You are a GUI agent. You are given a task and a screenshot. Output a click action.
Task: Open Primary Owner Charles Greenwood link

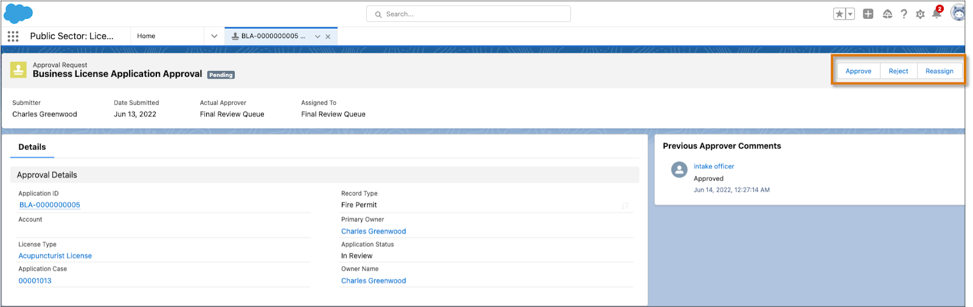[373, 231]
